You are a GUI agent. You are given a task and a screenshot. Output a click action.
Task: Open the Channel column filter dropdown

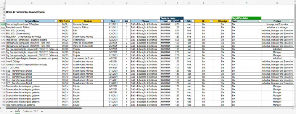[x=159, y=21]
